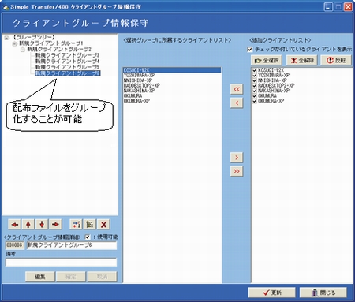
Task: Uncheck OKUMURA in the additional client list
Action: click(255, 95)
